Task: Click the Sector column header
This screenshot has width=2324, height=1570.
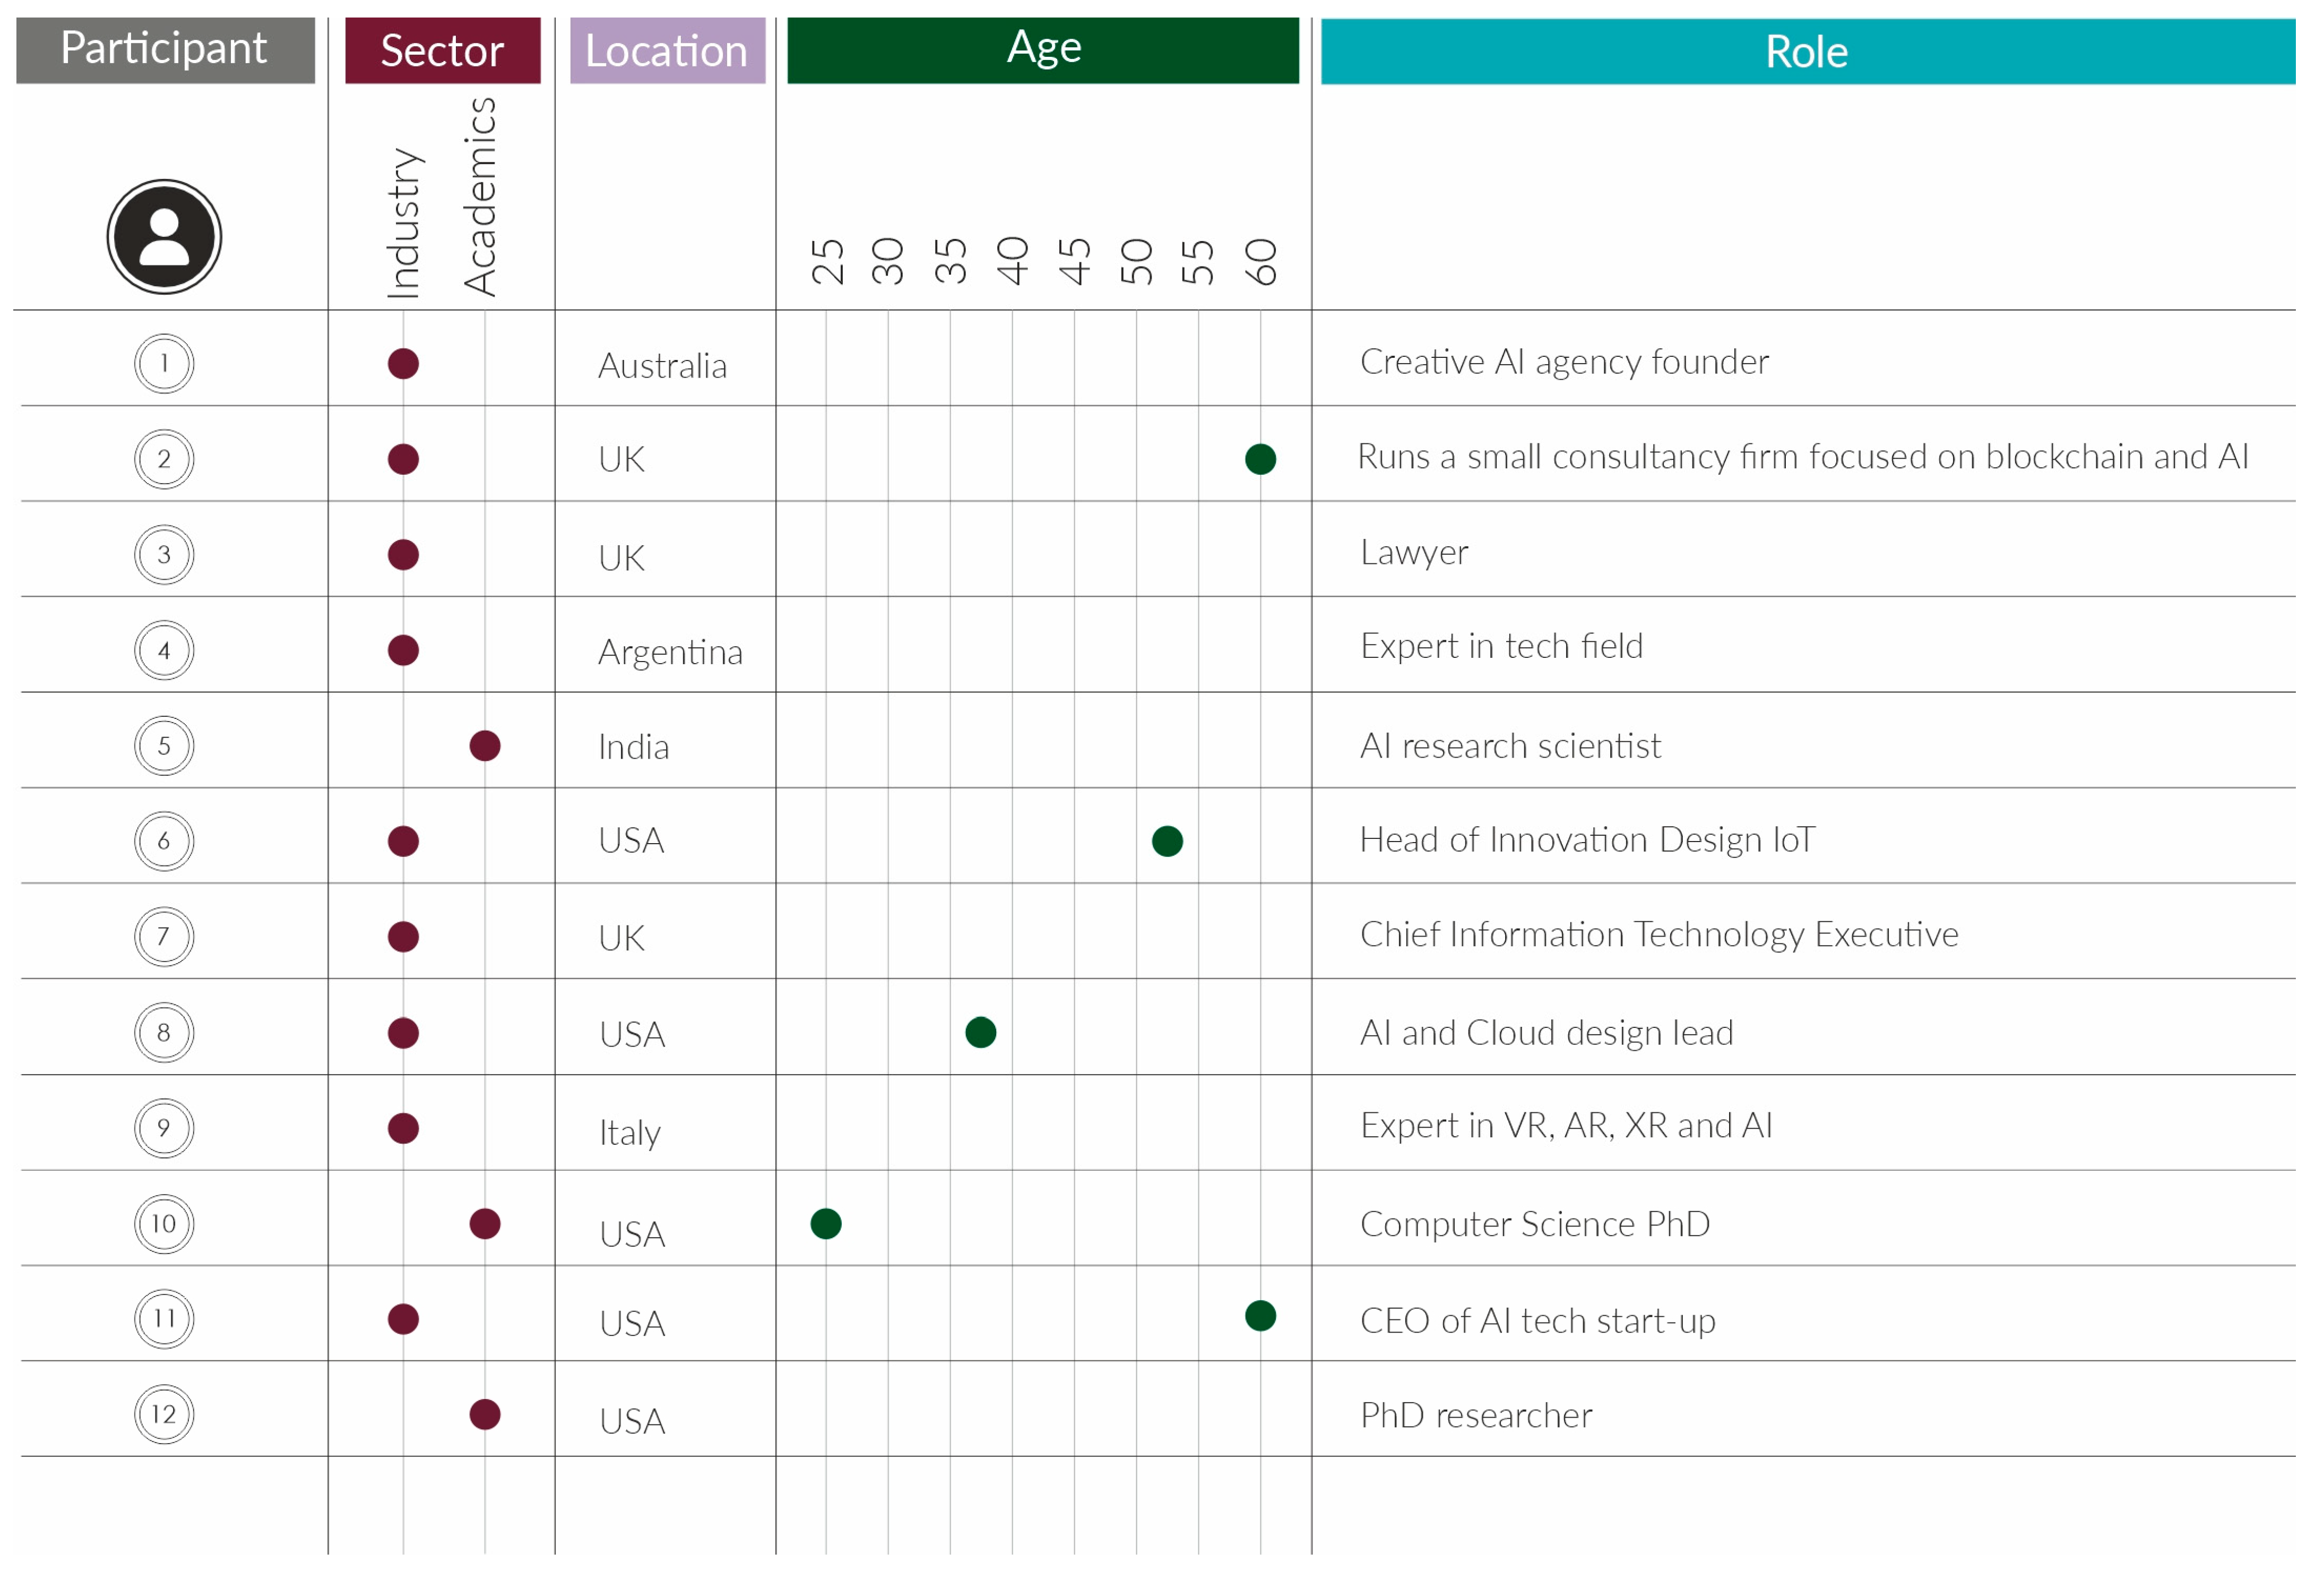Action: tap(442, 50)
